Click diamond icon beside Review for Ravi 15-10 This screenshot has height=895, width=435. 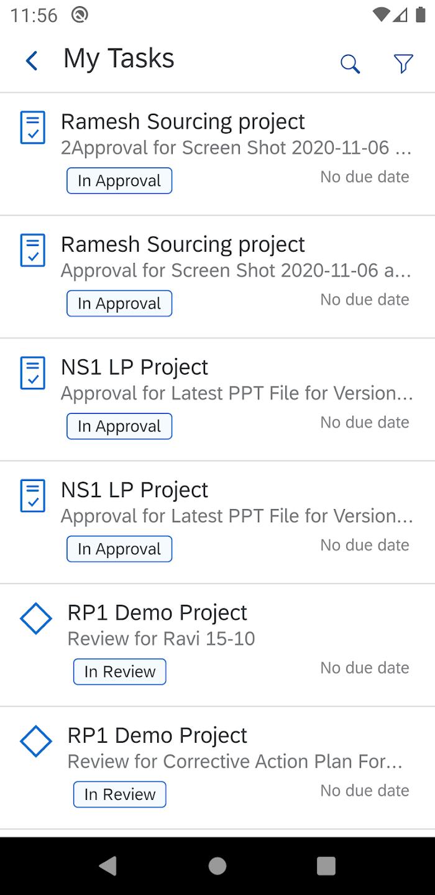click(x=35, y=618)
